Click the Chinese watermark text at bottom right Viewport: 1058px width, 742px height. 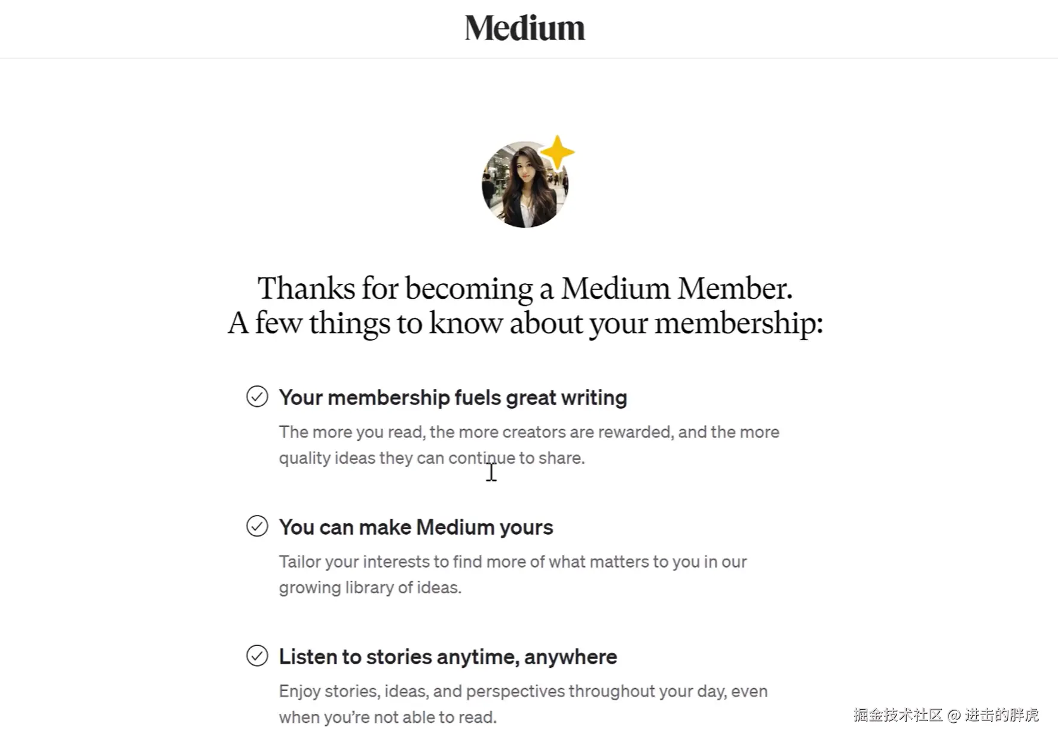point(946,715)
